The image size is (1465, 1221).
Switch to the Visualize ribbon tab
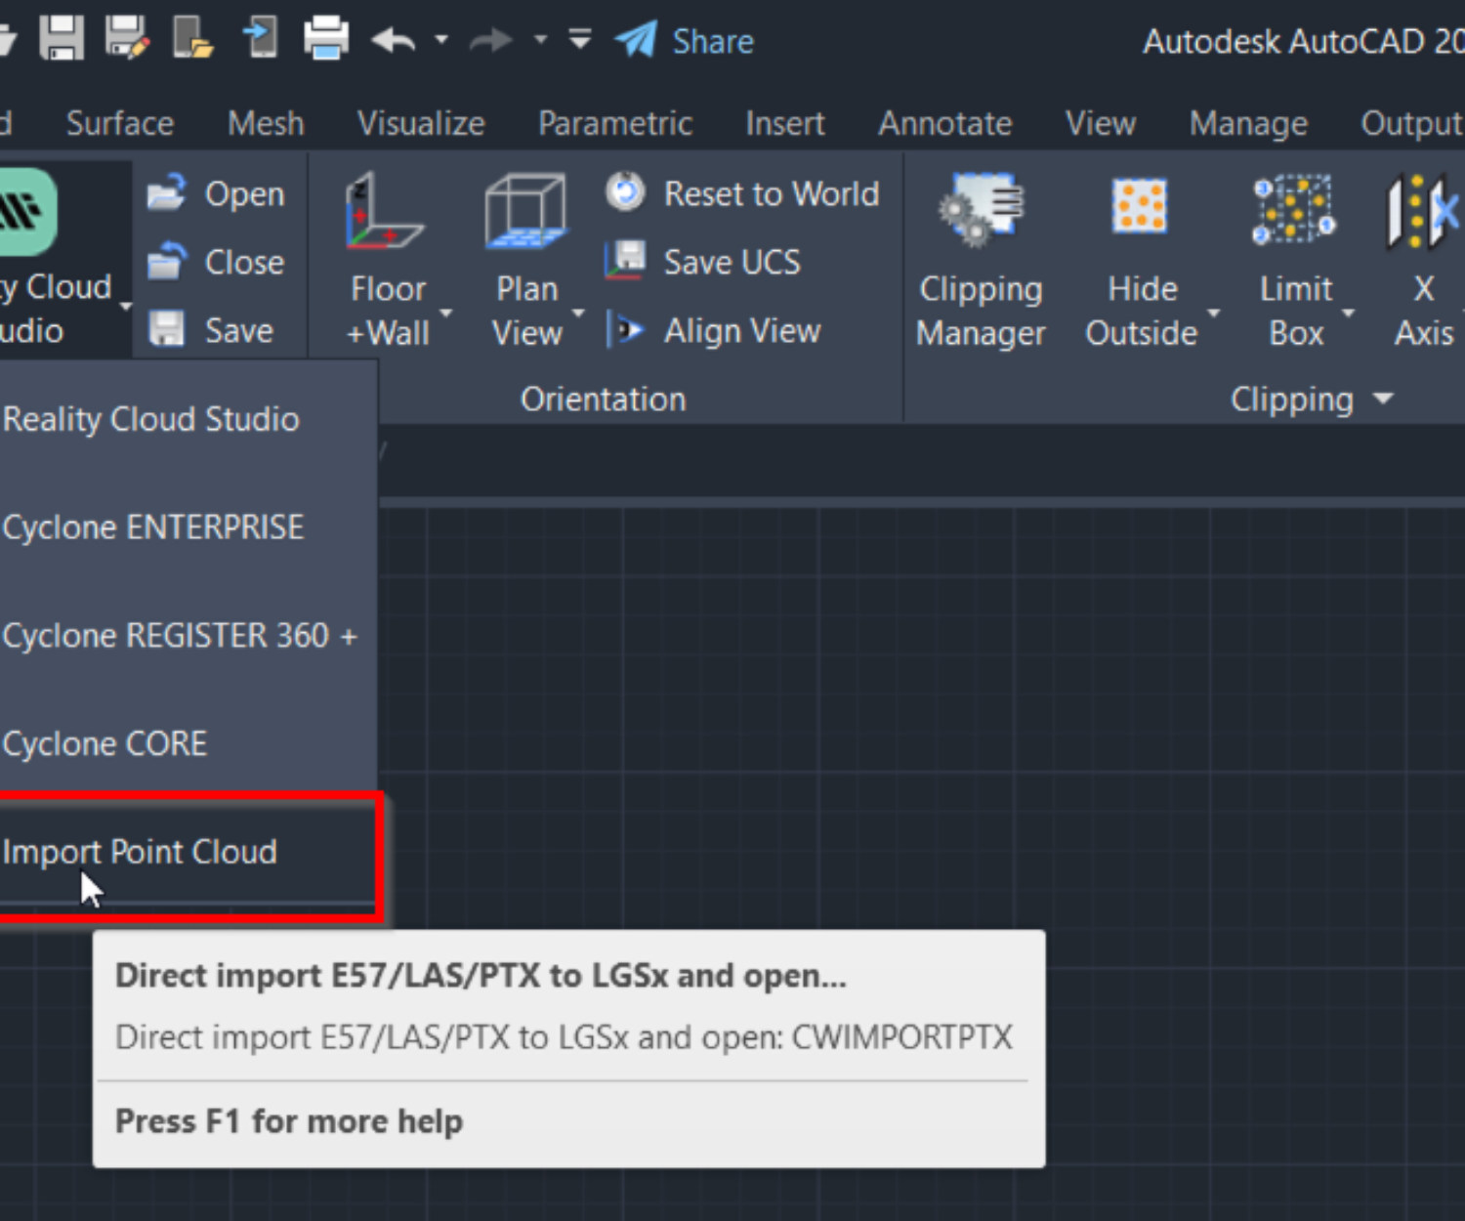point(420,123)
